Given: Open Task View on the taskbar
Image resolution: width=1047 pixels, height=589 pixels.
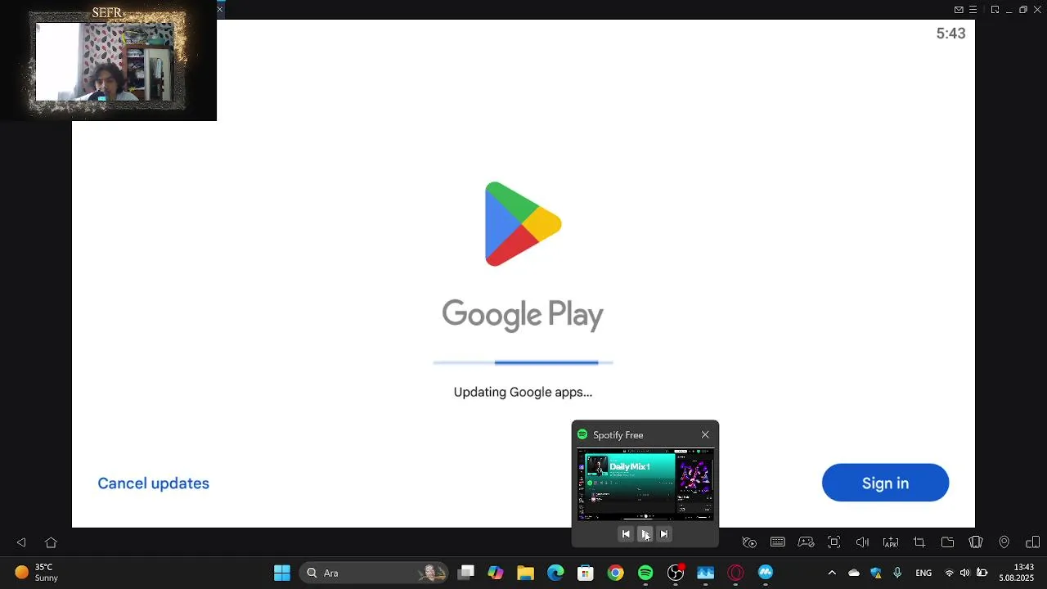Looking at the screenshot, I should point(465,573).
